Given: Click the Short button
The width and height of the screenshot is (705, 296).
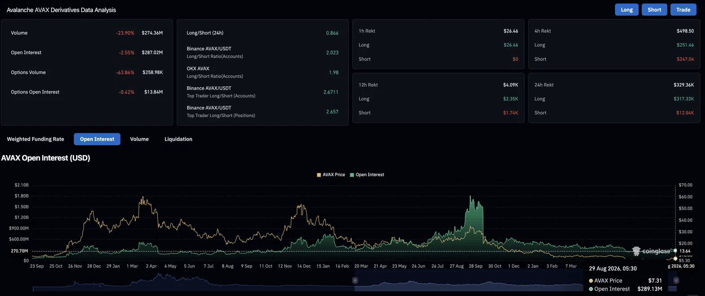Looking at the screenshot, I should (x=654, y=10).
